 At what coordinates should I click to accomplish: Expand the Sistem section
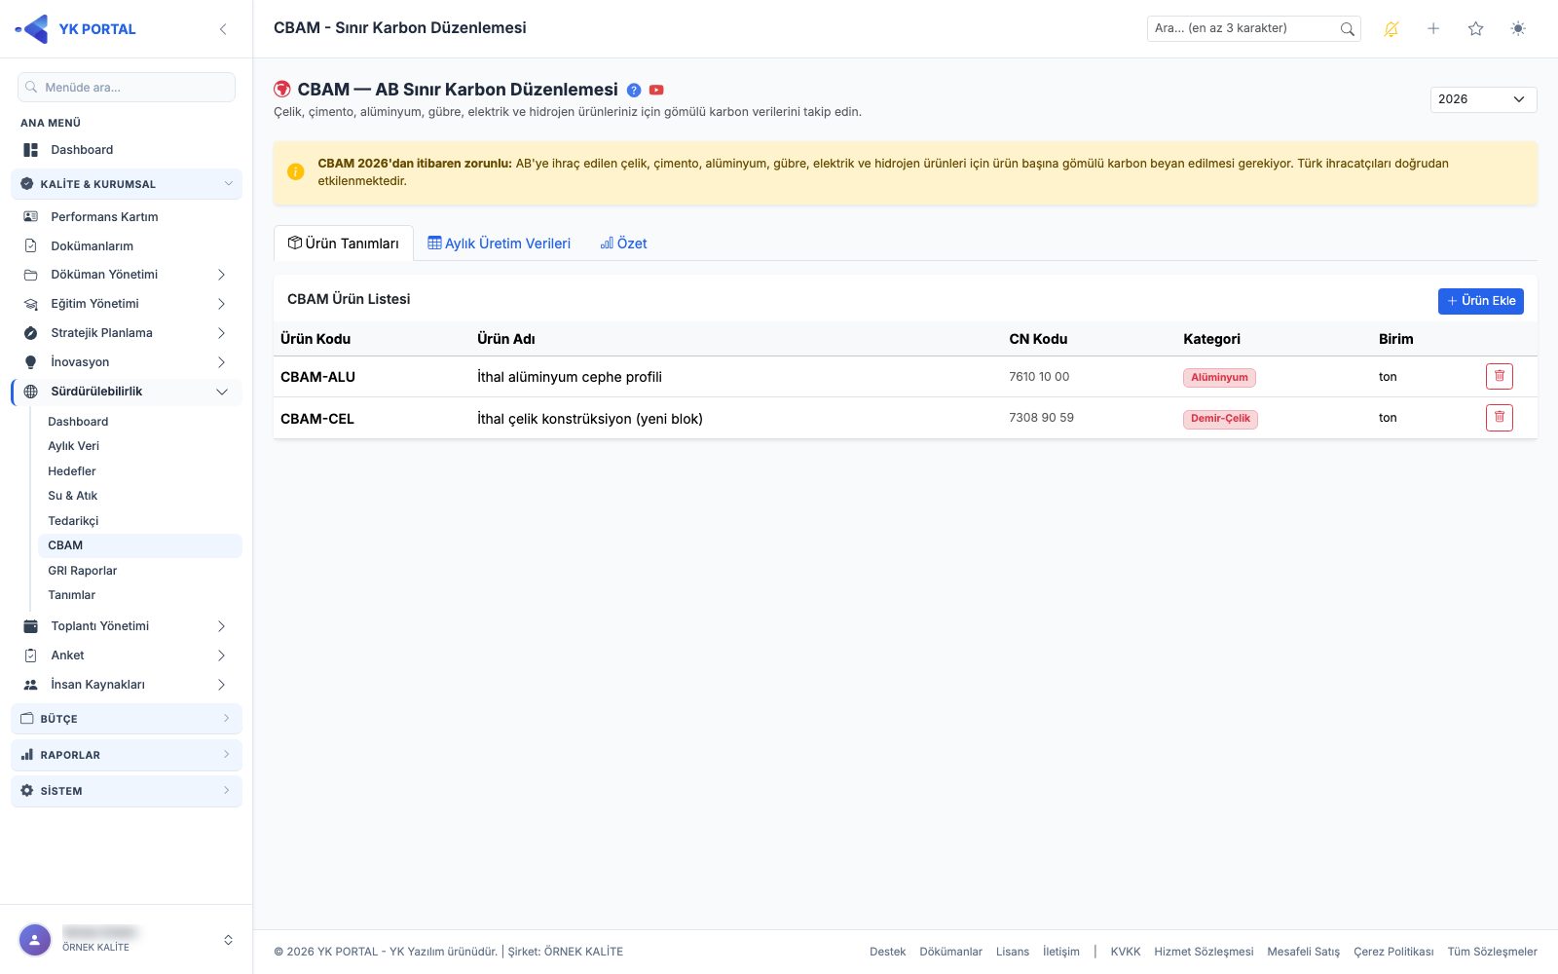pos(127,791)
